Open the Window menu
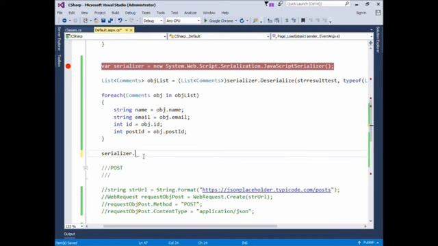The image size is (438, 246). coord(209,13)
